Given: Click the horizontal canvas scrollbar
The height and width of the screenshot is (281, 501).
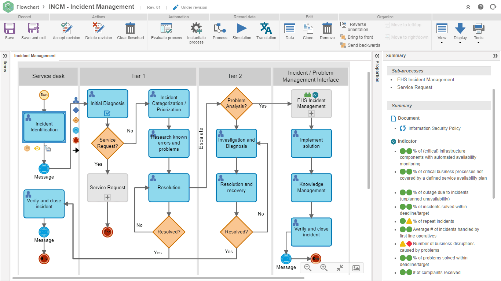Looking at the screenshot, I should (x=158, y=278).
